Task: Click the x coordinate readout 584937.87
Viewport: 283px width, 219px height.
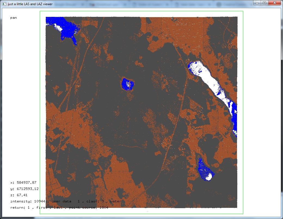Action: click(23, 183)
